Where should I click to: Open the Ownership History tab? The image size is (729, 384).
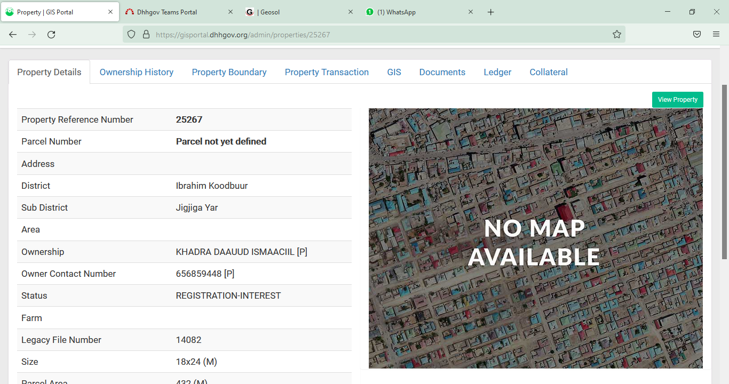137,72
